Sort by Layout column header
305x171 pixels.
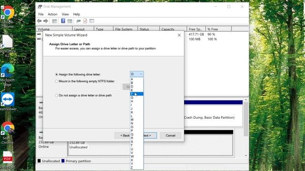click(83, 29)
